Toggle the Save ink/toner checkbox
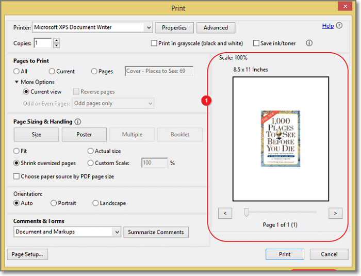The height and width of the screenshot is (276, 361). click(256, 43)
